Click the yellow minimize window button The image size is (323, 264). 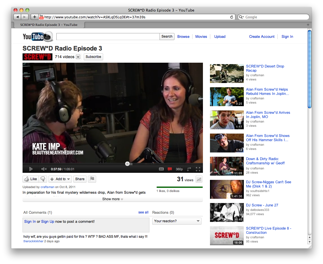point(21,10)
